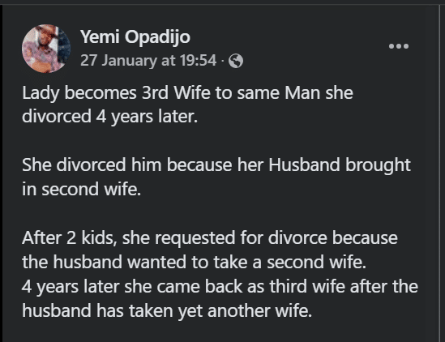Select the "She divorced him because" line
The image size is (445, 342).
216,165
